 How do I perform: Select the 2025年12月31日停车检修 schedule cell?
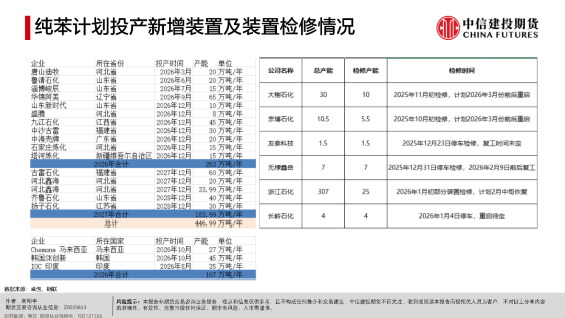pyautogui.click(x=462, y=167)
